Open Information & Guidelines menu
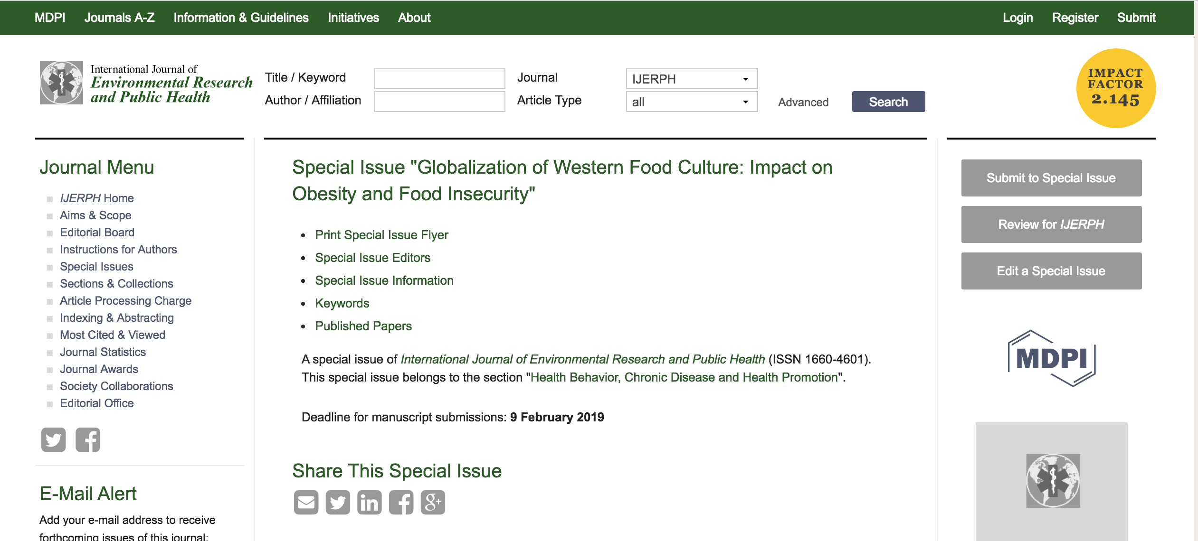This screenshot has height=541, width=1198. [x=241, y=18]
